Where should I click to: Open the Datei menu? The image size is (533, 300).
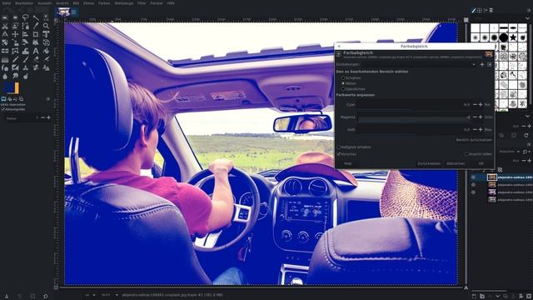[6, 3]
